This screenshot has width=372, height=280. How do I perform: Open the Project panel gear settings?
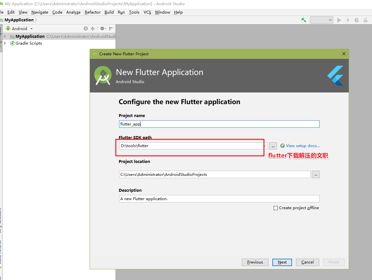pos(103,28)
